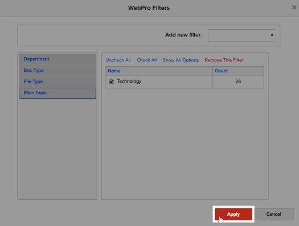Cancel the filter dialog
299x226 pixels.
(x=273, y=214)
